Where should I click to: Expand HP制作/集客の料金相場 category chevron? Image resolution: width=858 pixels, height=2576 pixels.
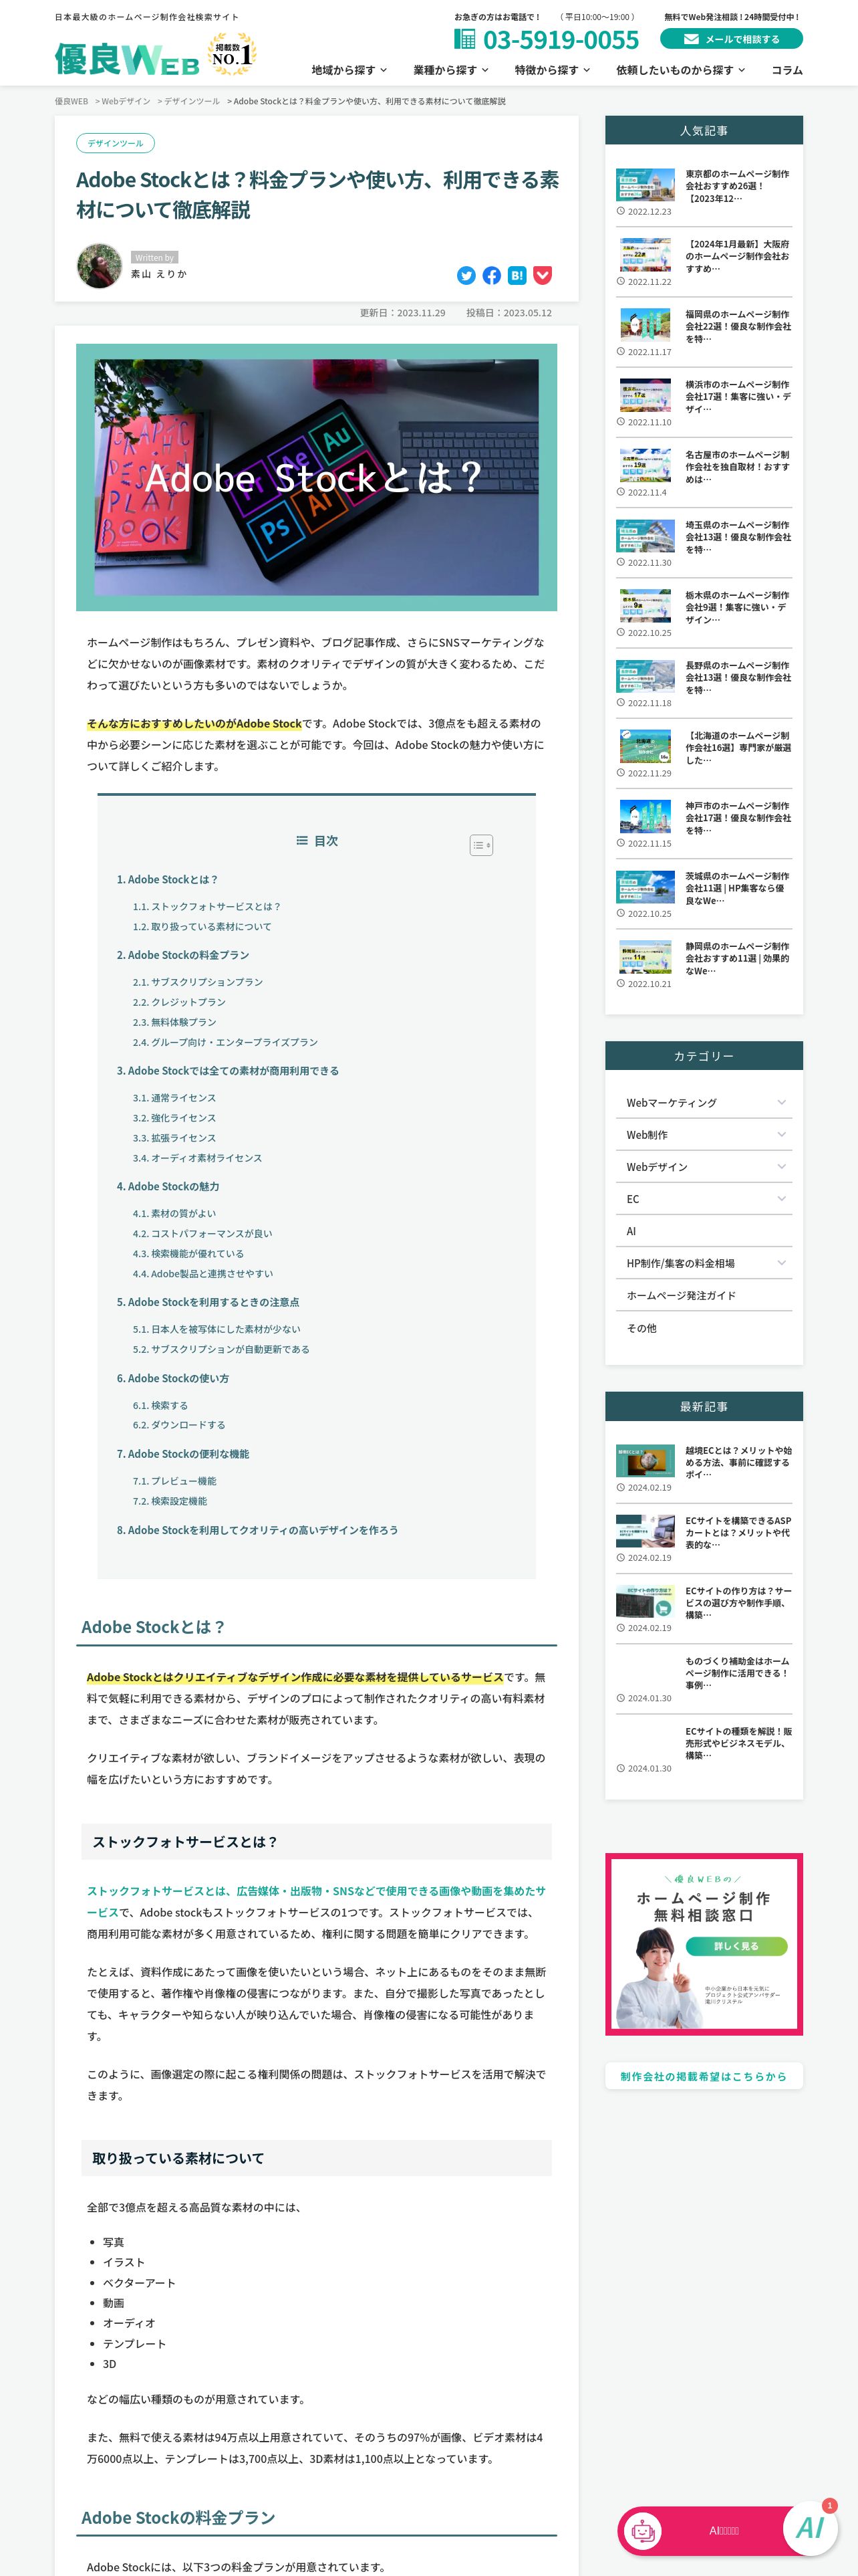(x=781, y=1263)
